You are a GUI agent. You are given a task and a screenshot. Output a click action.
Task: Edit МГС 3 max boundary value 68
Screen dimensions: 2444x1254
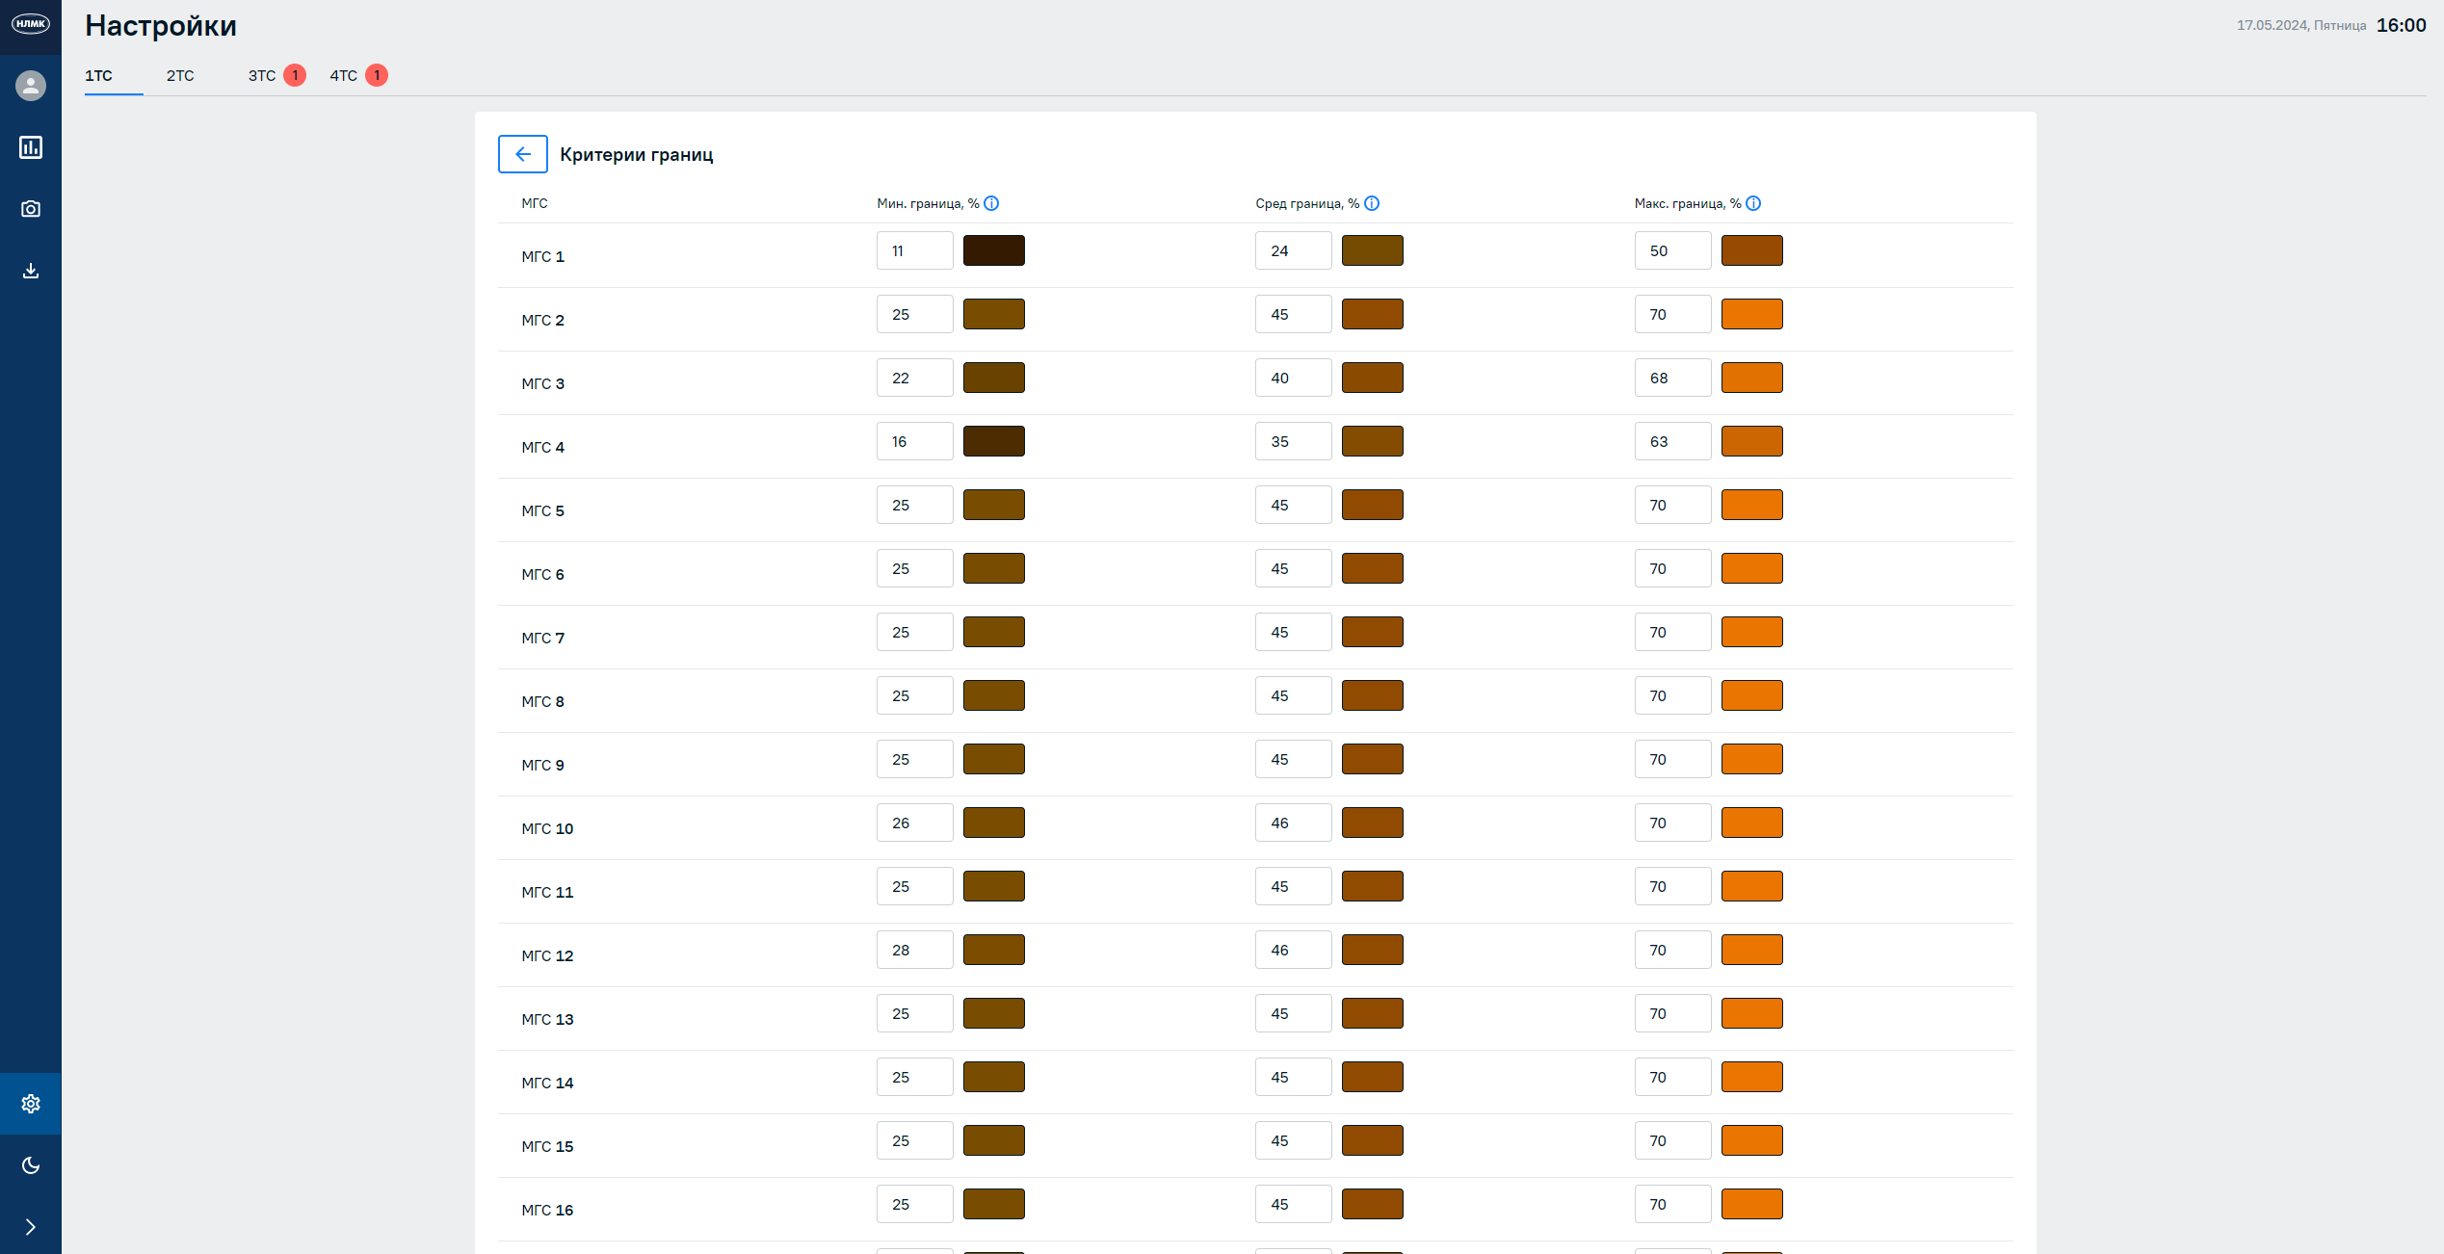[x=1673, y=378]
